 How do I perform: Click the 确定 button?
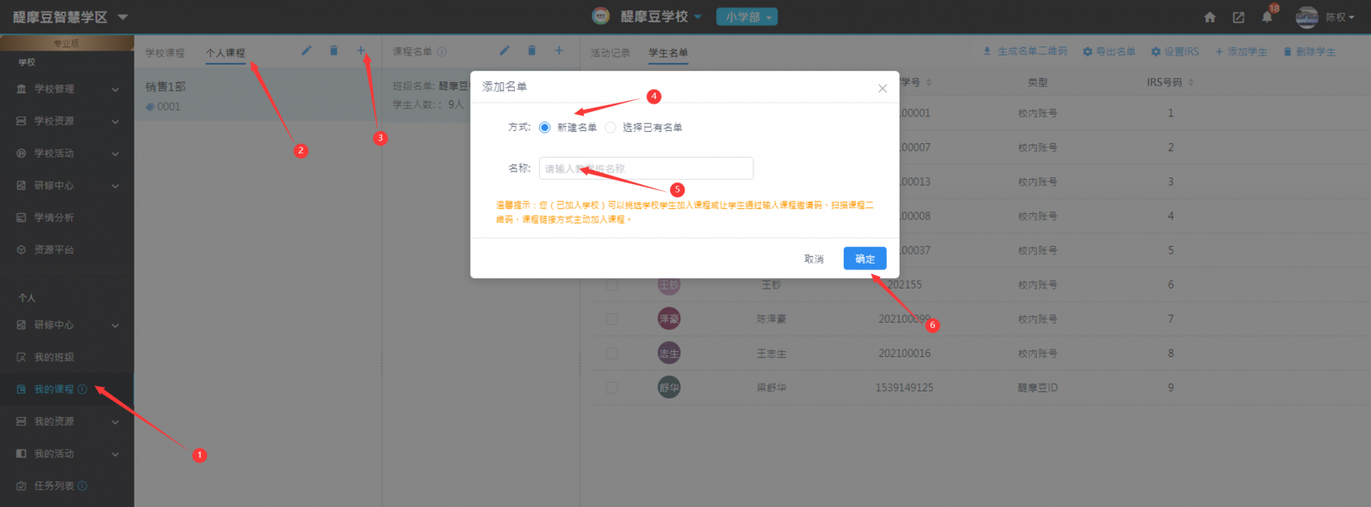pyautogui.click(x=865, y=259)
